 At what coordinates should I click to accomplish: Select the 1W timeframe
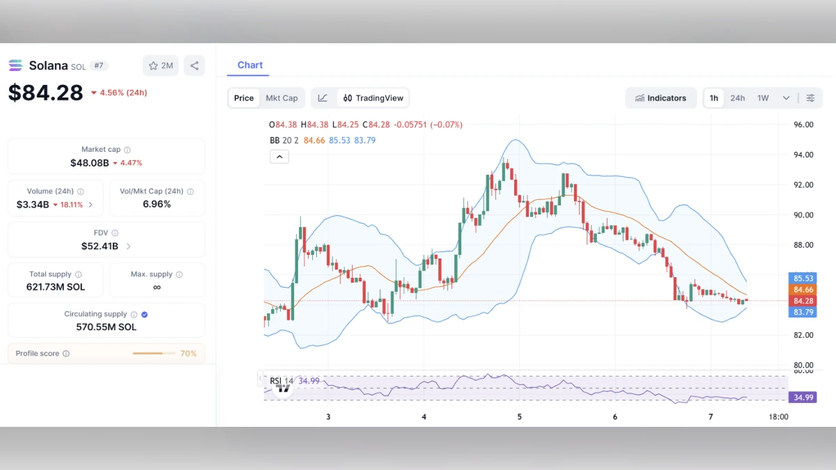[x=763, y=98]
